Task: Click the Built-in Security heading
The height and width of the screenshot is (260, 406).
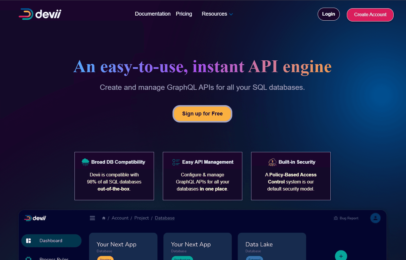Action: coord(297,162)
